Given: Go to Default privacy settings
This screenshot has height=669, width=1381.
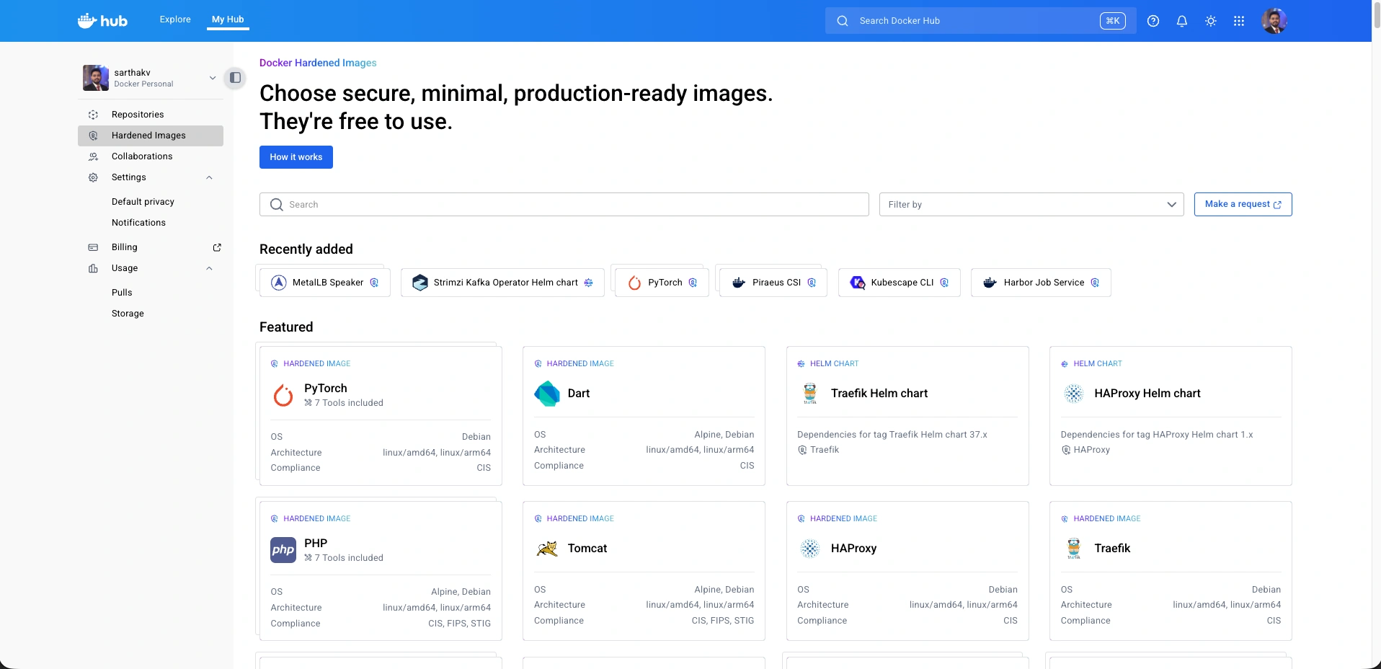Looking at the screenshot, I should tap(143, 202).
